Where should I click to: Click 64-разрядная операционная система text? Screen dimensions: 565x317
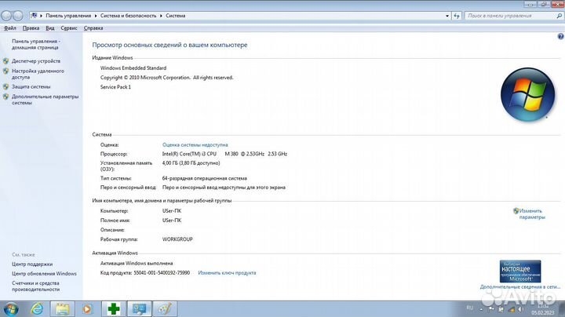pyautogui.click(x=204, y=178)
